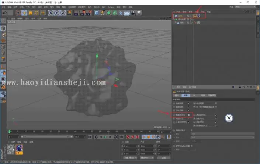Screen dimensions: 260x164
Task: Open the Octane menu
Action: tap(111, 7)
